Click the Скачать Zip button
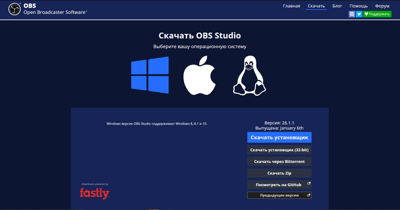 [x=279, y=173]
